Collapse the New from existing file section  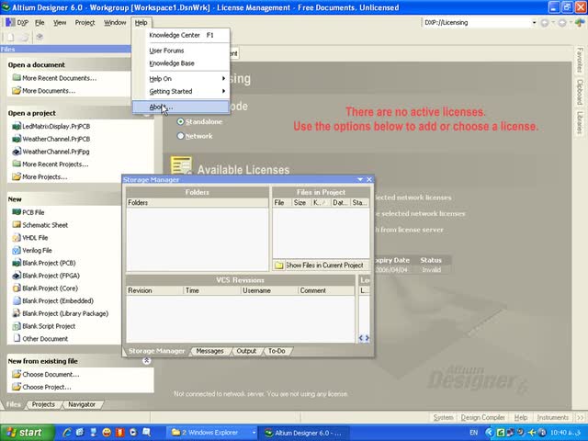point(147,361)
